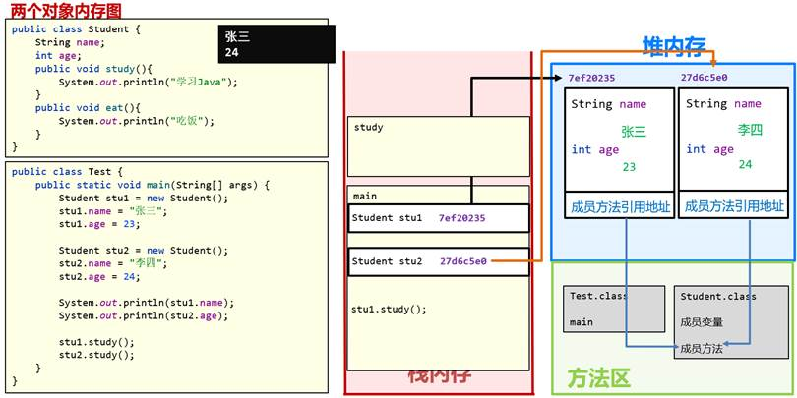The width and height of the screenshot is (797, 398).
Task: Click the green 李四 value in heap
Action: click(750, 130)
